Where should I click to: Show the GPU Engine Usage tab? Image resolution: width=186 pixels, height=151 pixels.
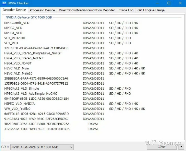coord(151,10)
